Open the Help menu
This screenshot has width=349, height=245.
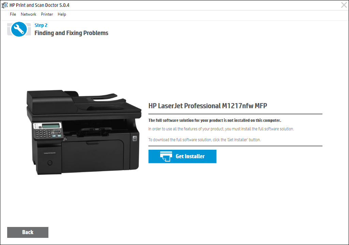62,14
